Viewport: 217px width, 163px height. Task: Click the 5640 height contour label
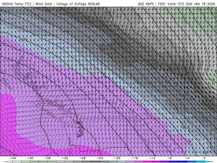coord(65,32)
